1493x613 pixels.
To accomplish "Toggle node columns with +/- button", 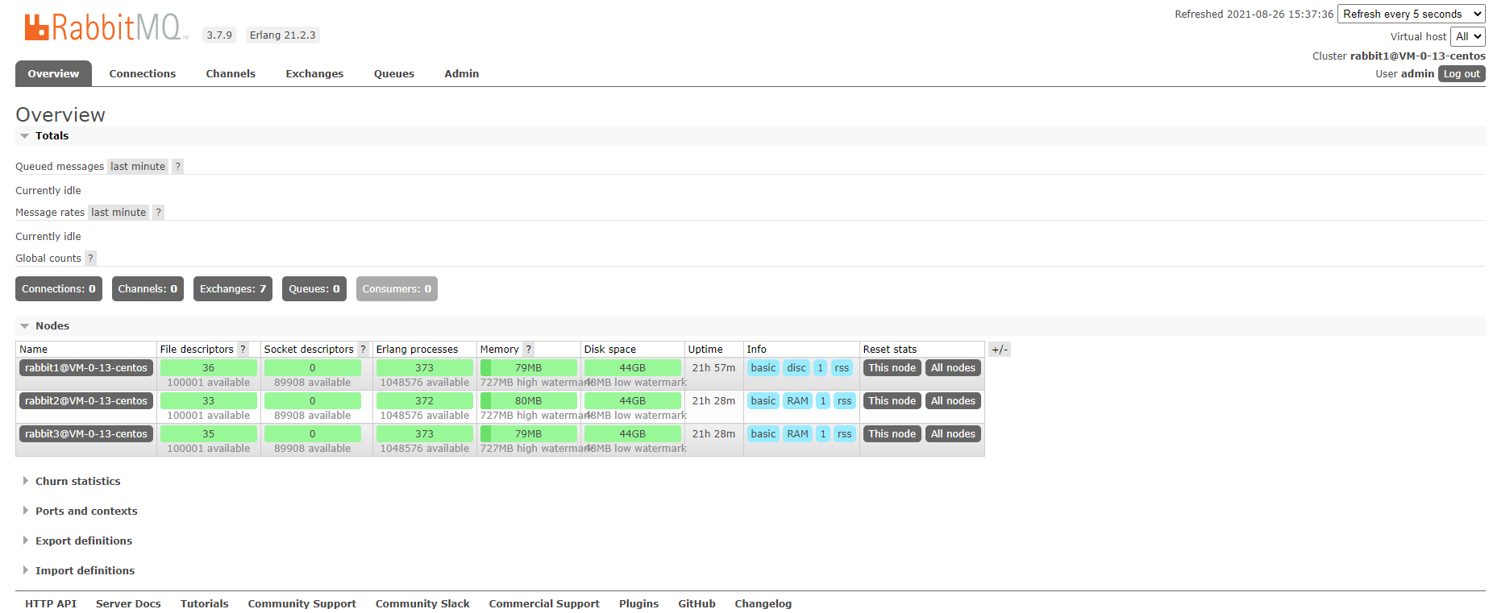I will tap(999, 350).
